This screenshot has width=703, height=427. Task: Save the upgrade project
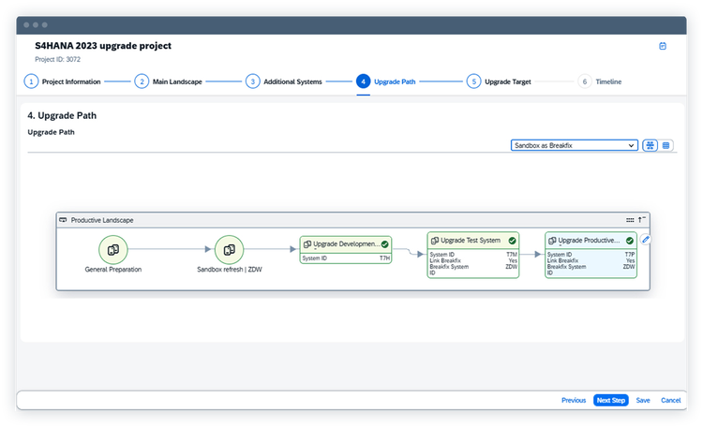[643, 400]
